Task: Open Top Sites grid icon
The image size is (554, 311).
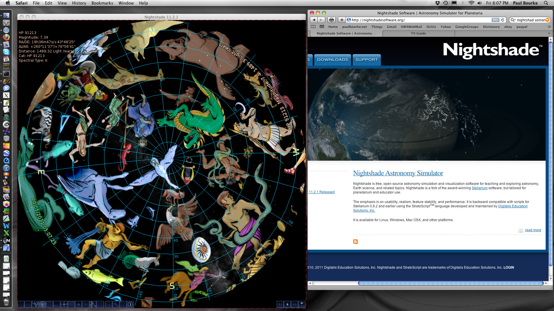Action: 322,27
